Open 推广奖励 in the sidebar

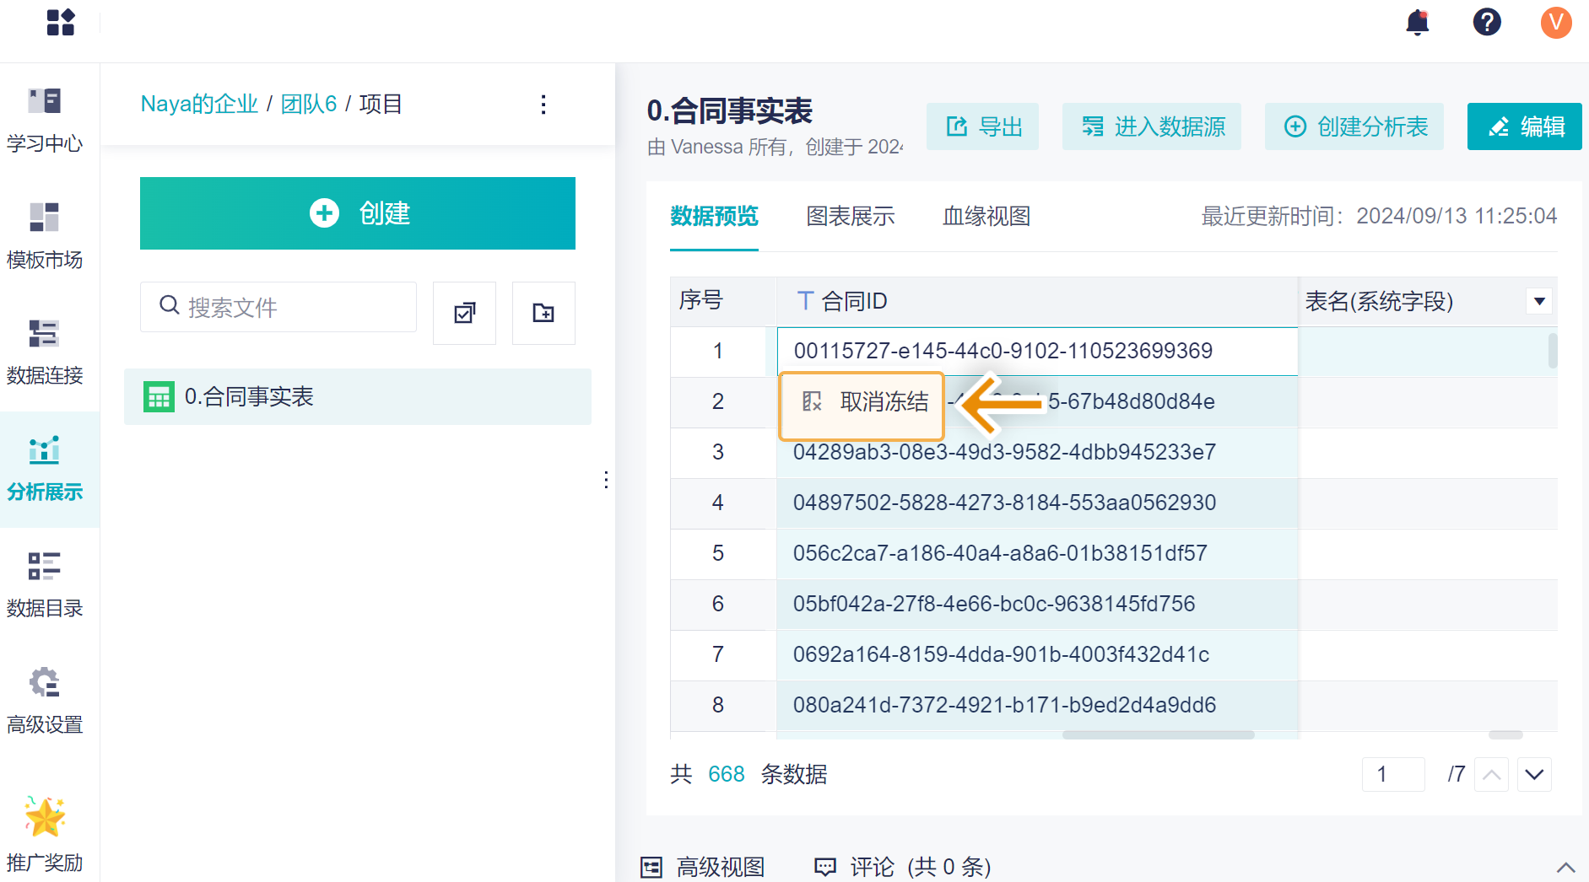coord(45,835)
